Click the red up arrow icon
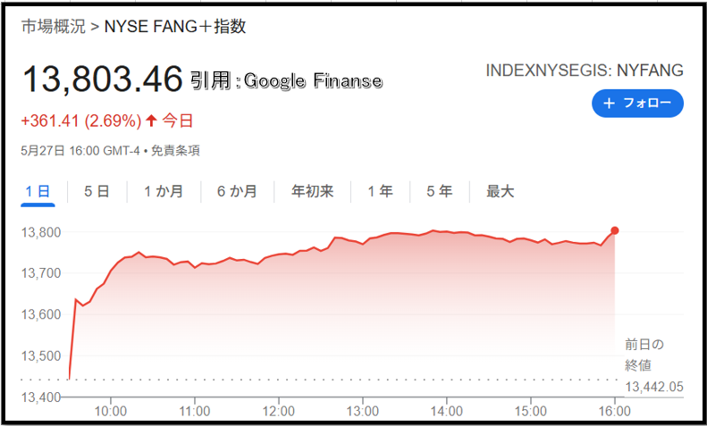This screenshot has width=707, height=426. 151,121
